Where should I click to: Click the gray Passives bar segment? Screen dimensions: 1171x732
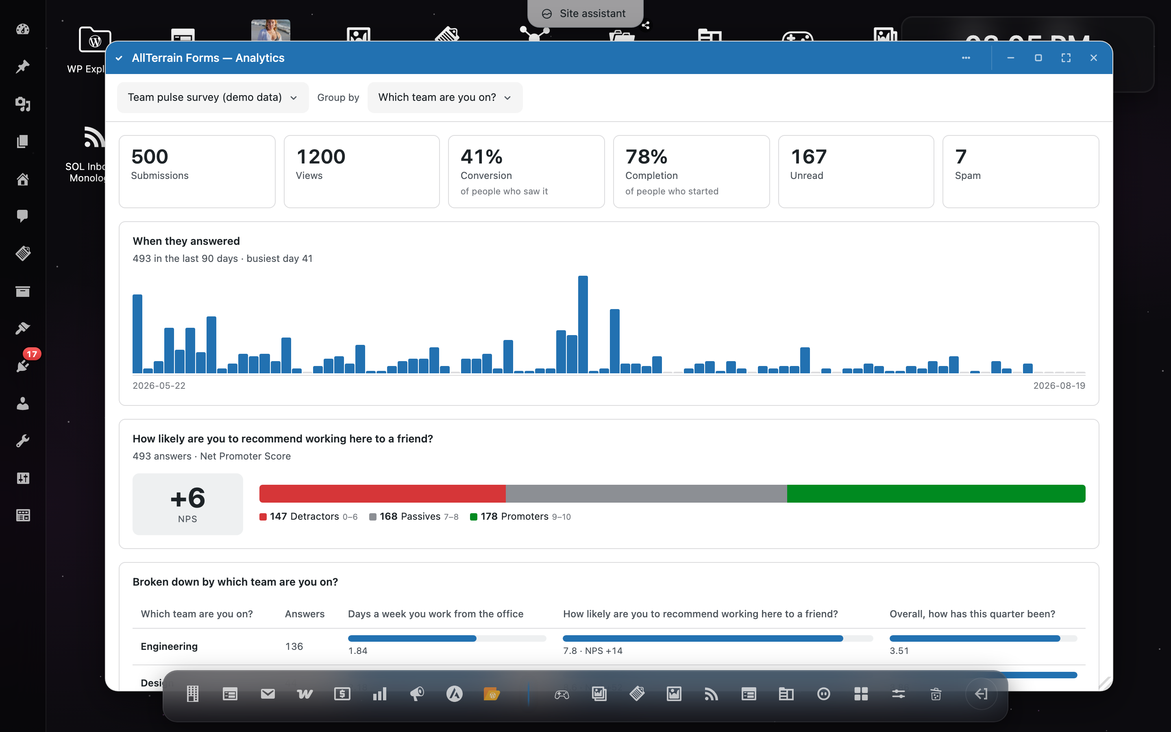click(x=646, y=493)
